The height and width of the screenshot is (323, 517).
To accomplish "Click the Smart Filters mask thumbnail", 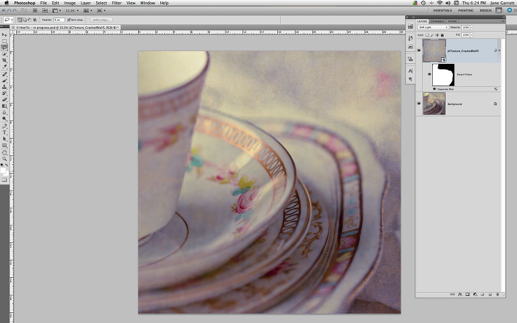I will (443, 75).
